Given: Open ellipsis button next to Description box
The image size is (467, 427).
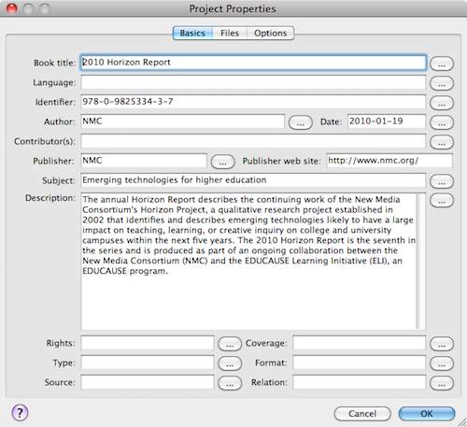Looking at the screenshot, I should (x=442, y=200).
